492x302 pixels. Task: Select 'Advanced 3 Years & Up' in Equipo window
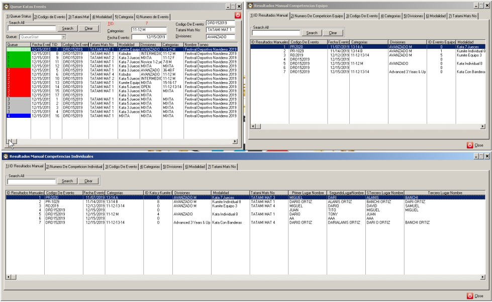click(407, 71)
